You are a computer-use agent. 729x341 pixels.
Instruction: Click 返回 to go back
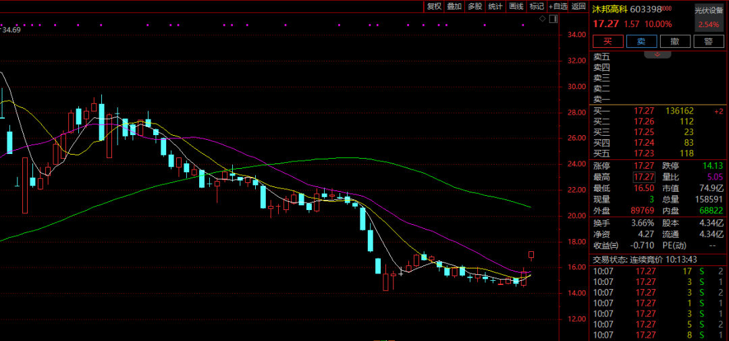point(578,6)
